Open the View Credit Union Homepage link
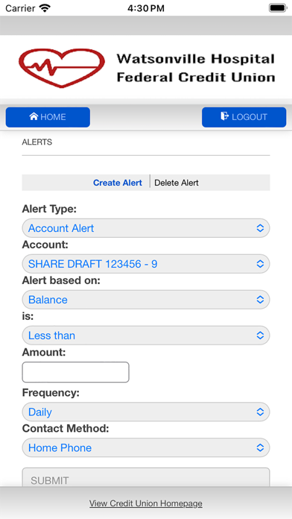 (146, 503)
